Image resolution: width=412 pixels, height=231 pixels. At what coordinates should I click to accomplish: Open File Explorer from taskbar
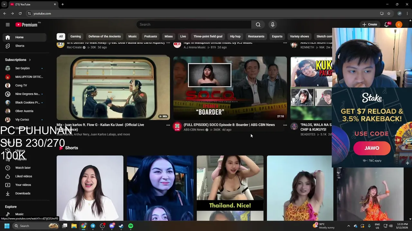[74, 226]
